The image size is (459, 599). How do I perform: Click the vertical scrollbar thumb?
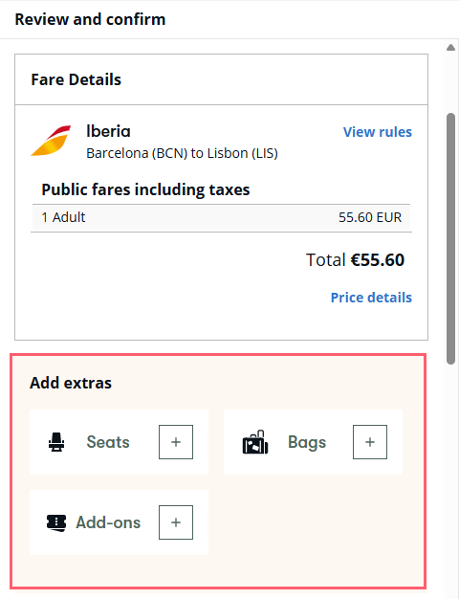[x=450, y=238]
